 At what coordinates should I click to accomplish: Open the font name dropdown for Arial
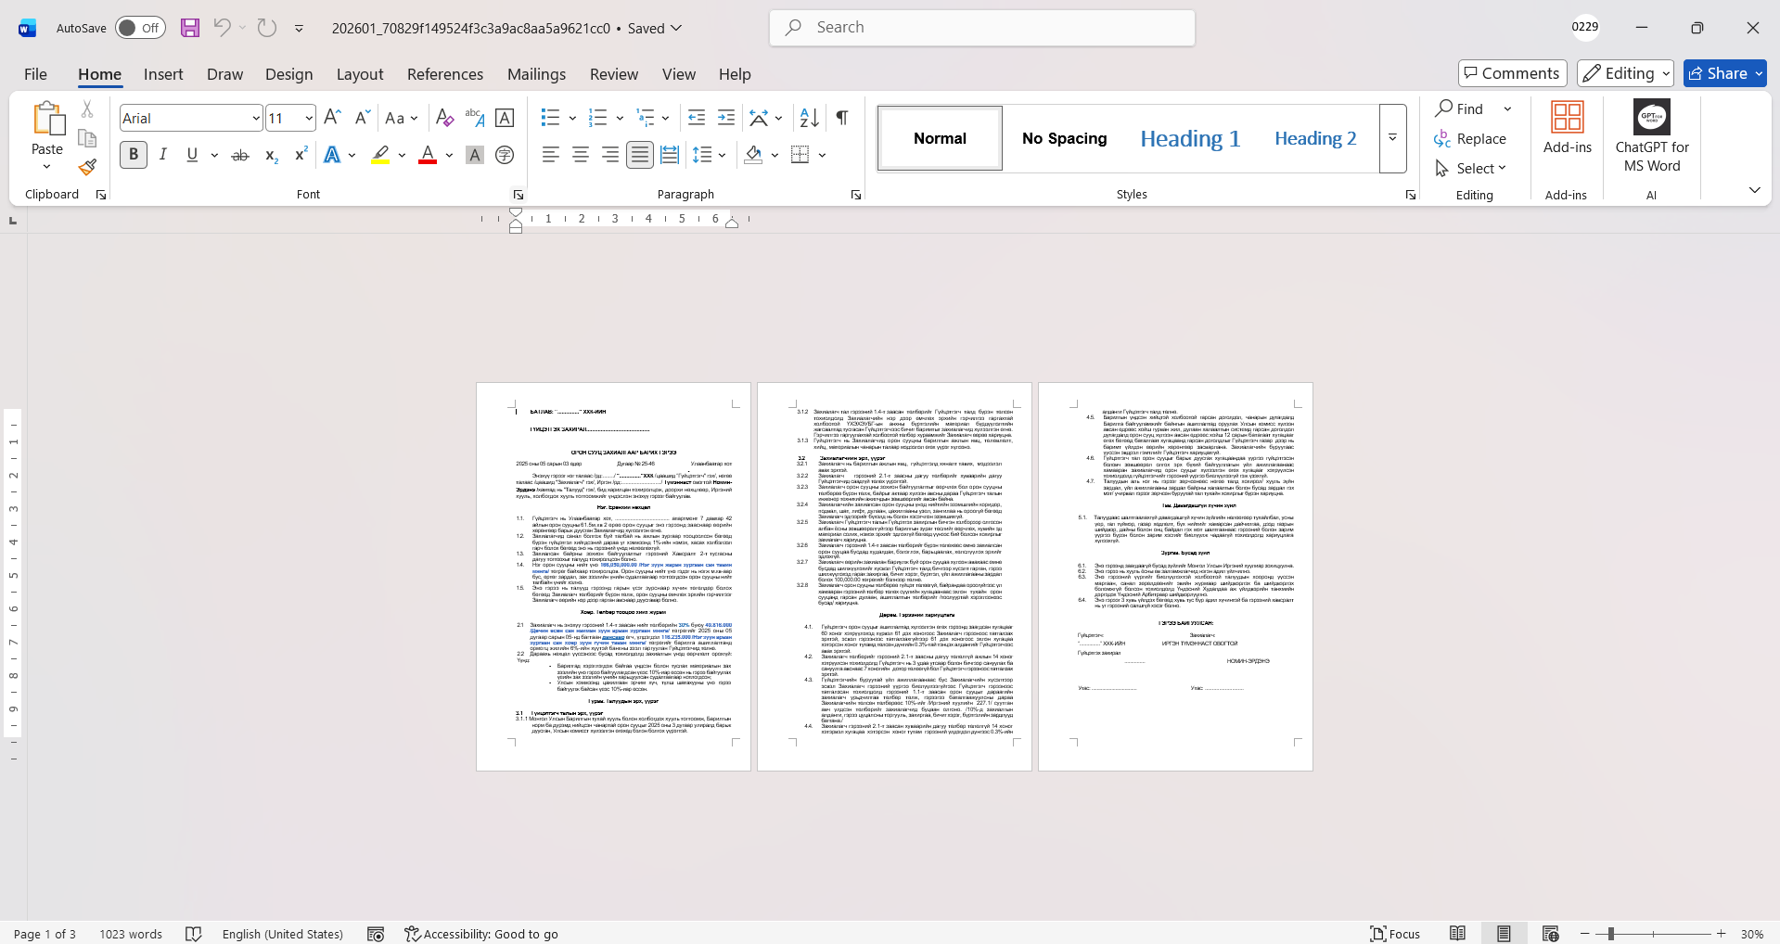click(x=256, y=119)
